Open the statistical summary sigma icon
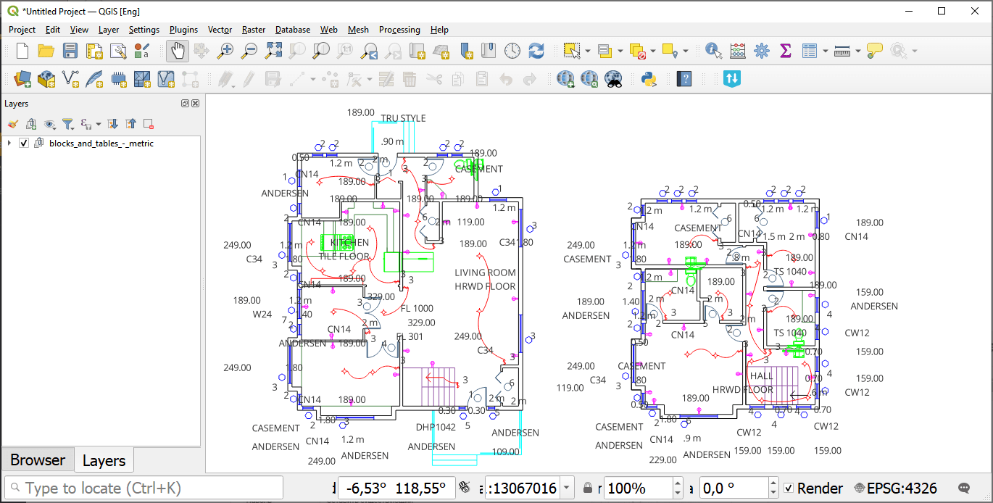993x503 pixels. pyautogui.click(x=785, y=51)
